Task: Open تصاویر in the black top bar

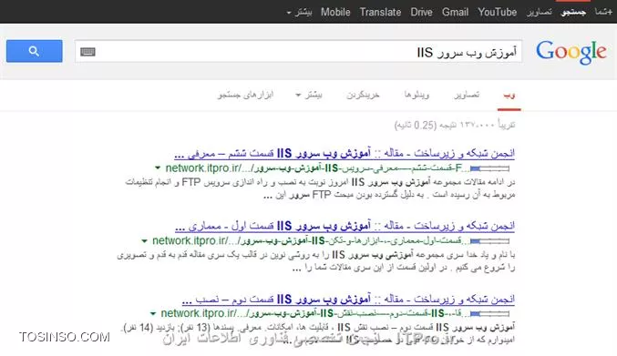Action: click(540, 12)
